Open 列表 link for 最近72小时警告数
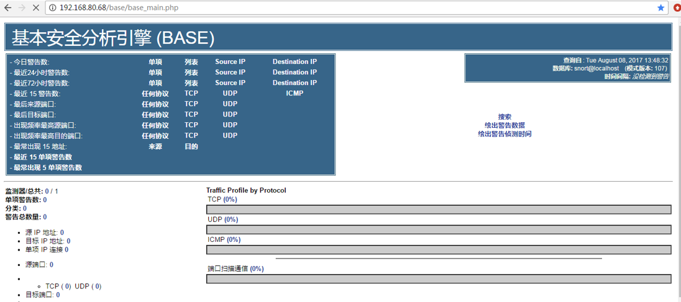 191,83
